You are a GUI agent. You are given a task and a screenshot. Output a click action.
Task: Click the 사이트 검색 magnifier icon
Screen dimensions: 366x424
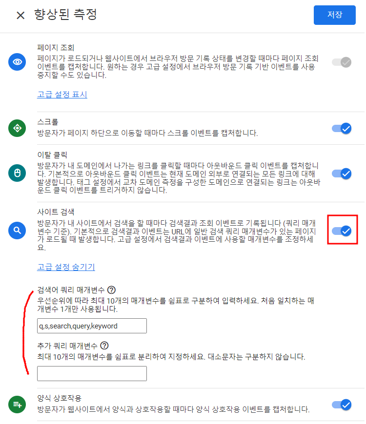click(17, 231)
